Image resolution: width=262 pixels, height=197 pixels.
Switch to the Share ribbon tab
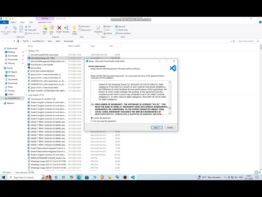pyautogui.click(x=22, y=22)
